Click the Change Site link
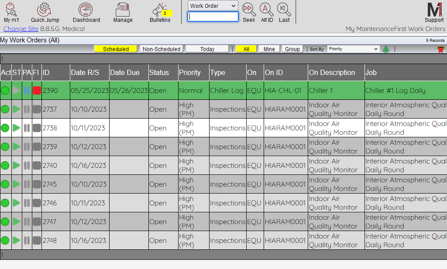Viewport: 447px width, 269px height. tap(21, 29)
